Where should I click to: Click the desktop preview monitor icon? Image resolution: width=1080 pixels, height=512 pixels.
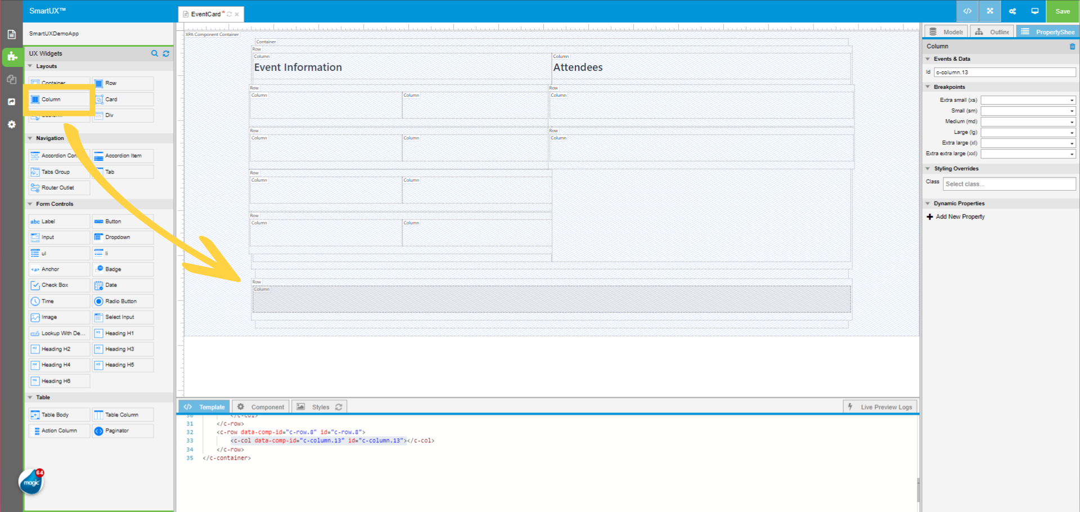pos(1034,11)
